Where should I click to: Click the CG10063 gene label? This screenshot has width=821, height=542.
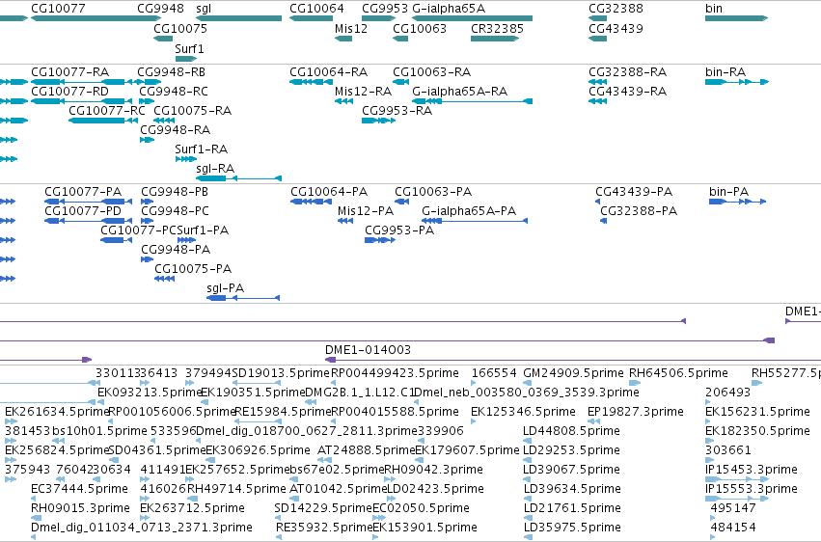click(x=420, y=28)
